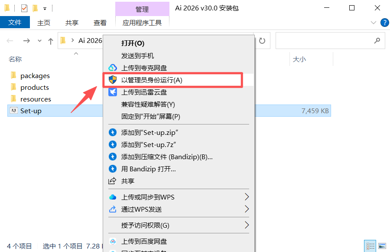Open the 管理 application tools tab
Viewport: 390px width, 252px height.
[x=142, y=8]
